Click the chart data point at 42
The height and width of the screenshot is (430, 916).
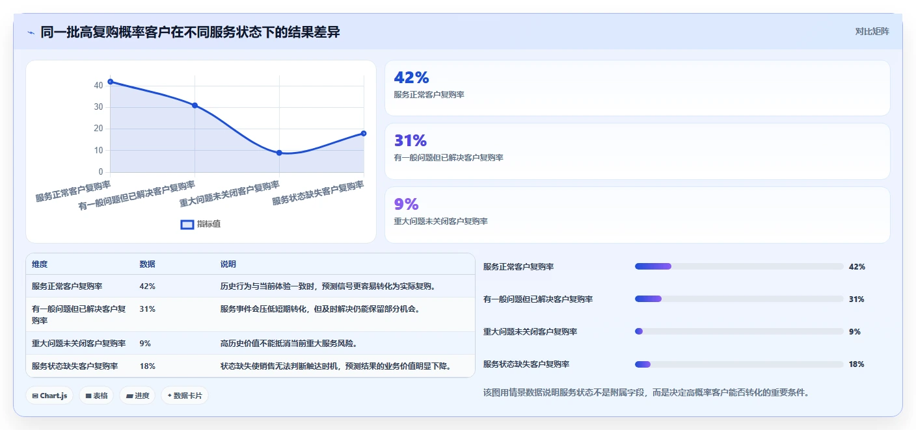pos(111,82)
